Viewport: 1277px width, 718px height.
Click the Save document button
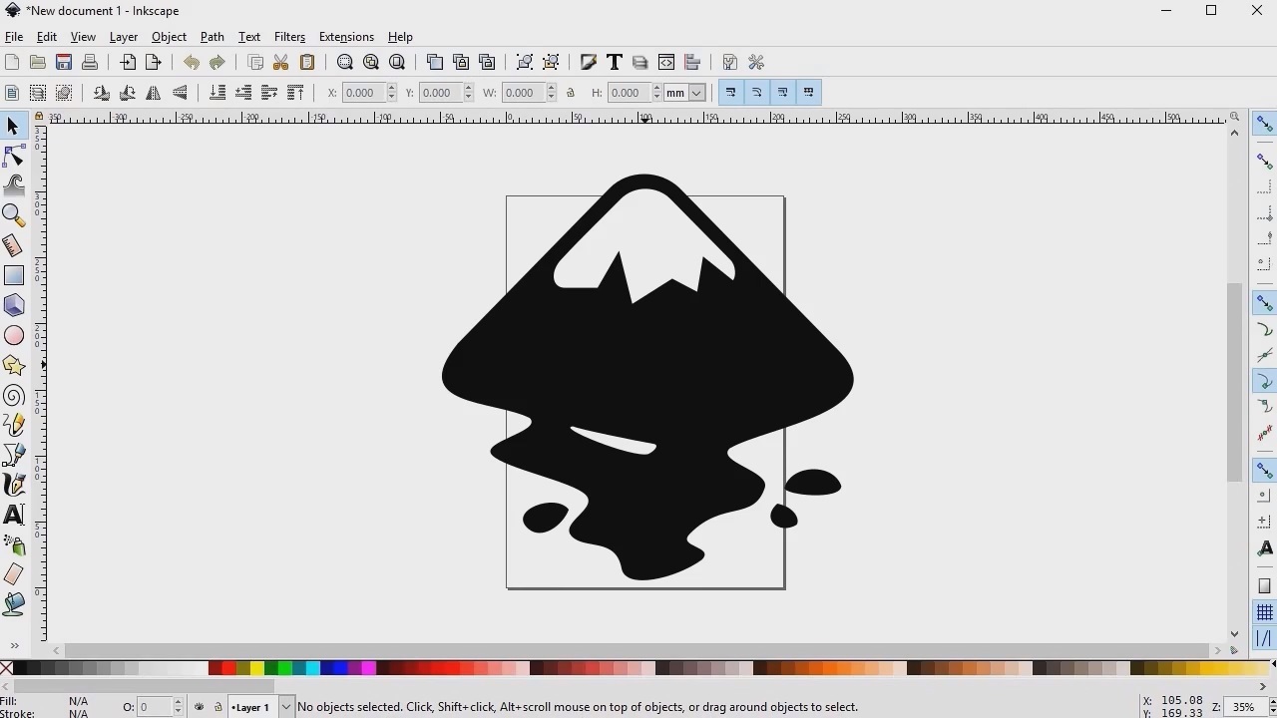pyautogui.click(x=64, y=62)
